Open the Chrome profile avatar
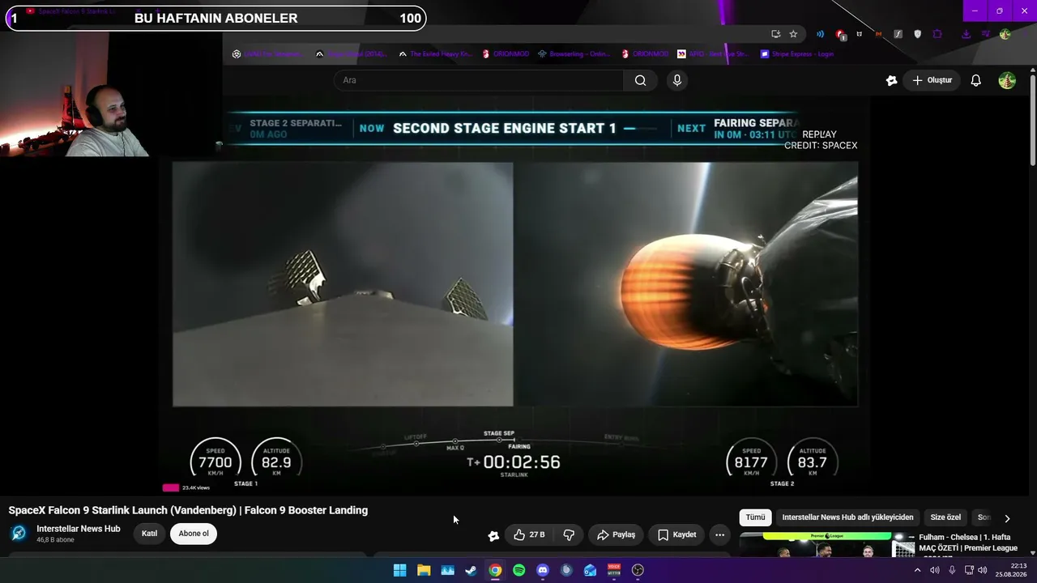 (x=1005, y=34)
